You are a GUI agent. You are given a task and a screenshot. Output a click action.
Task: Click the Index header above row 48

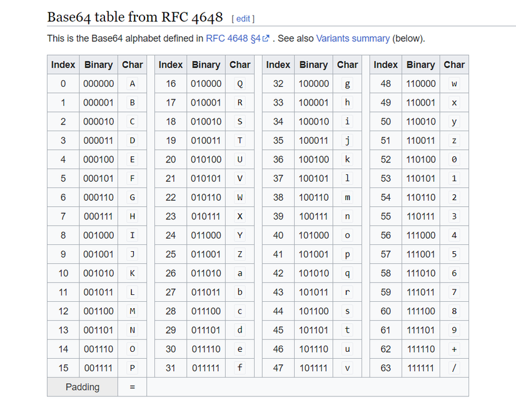pyautogui.click(x=386, y=65)
